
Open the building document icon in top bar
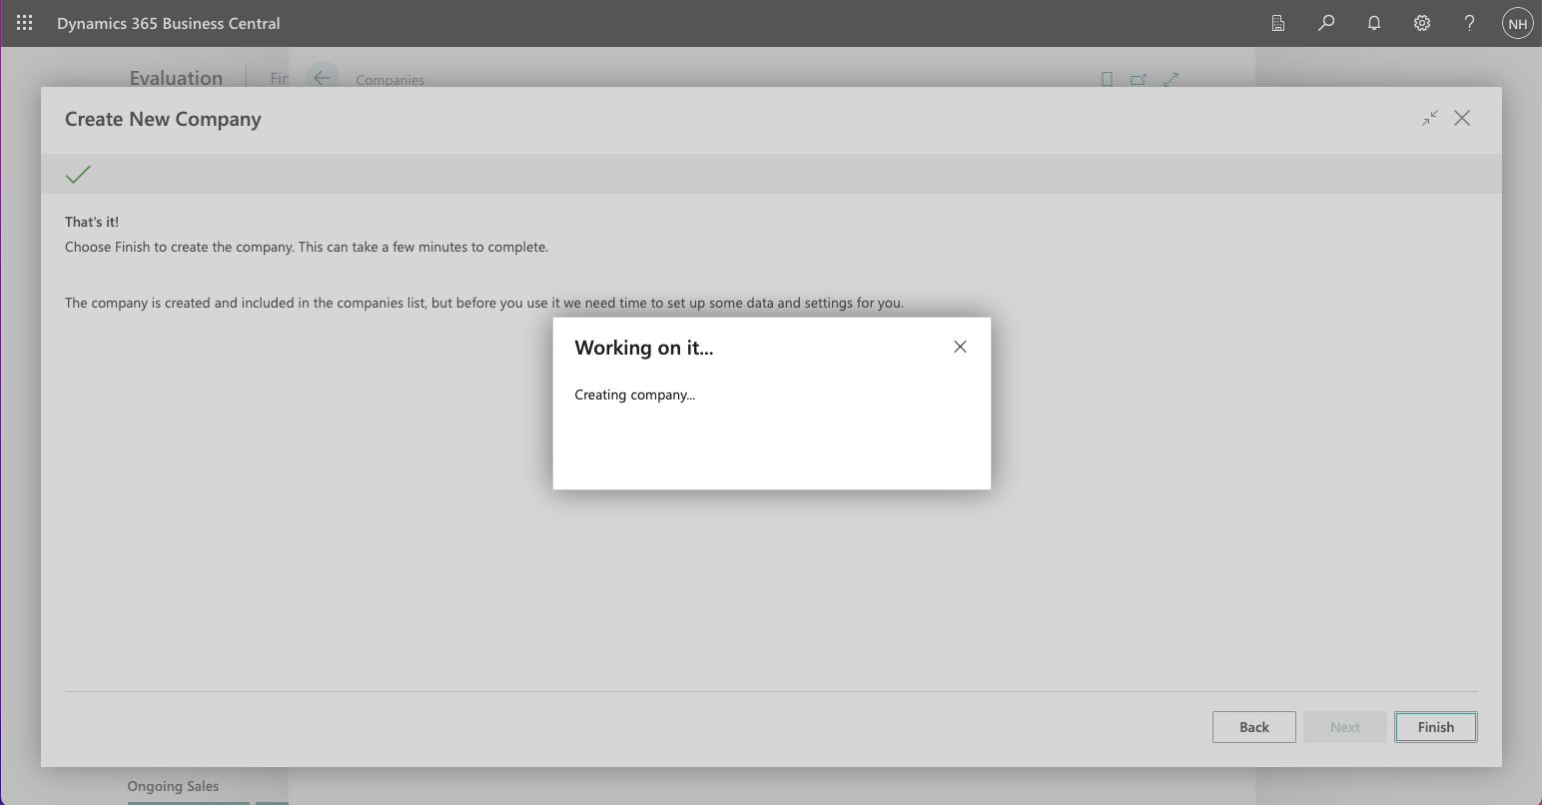[1278, 23]
